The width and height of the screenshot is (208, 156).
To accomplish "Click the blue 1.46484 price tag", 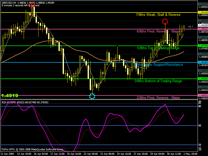I will tap(203, 62).
